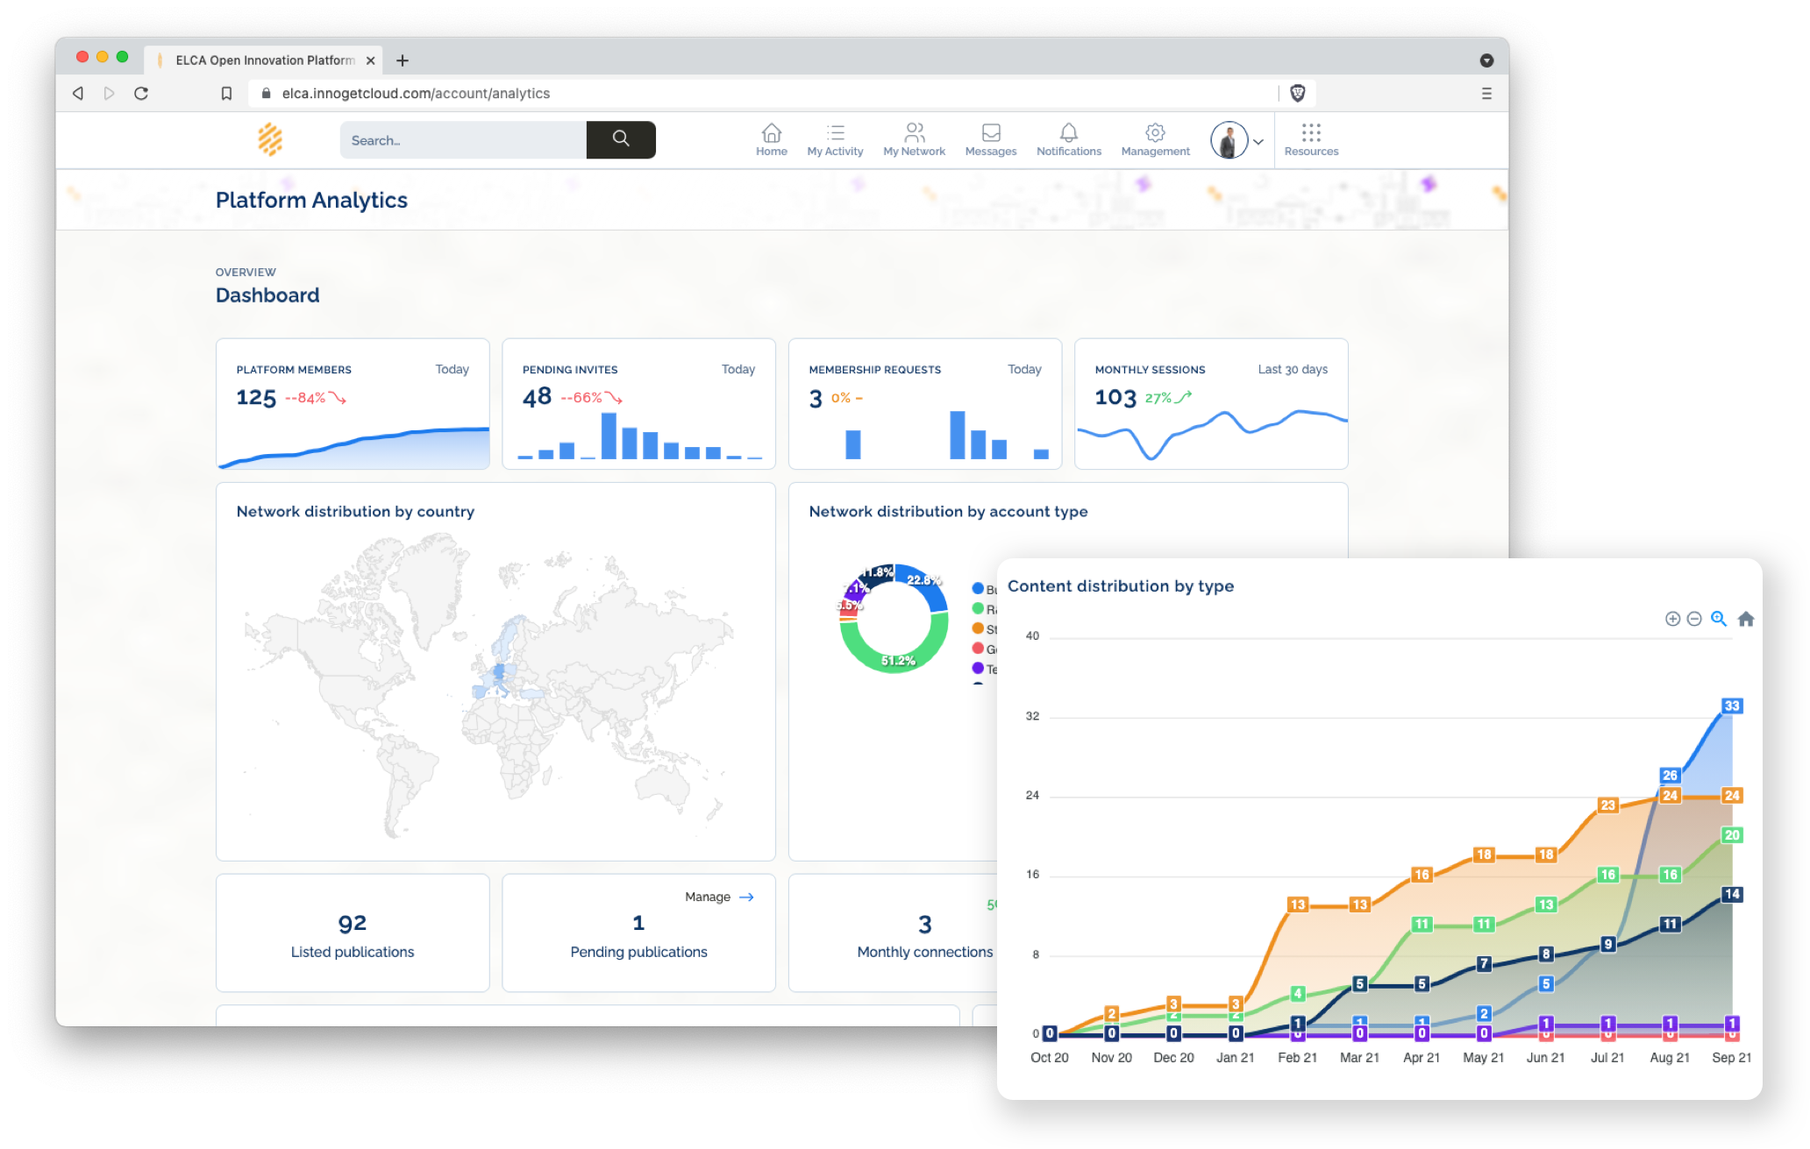
Task: Click the purple legend swatch
Action: click(978, 668)
